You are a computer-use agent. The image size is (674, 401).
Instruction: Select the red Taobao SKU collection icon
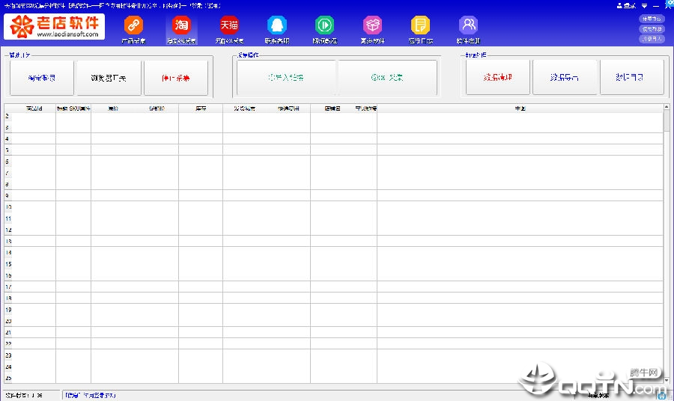181,25
